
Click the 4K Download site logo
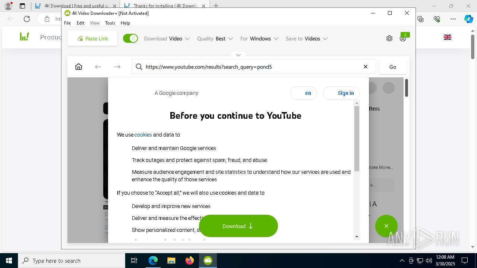point(25,37)
